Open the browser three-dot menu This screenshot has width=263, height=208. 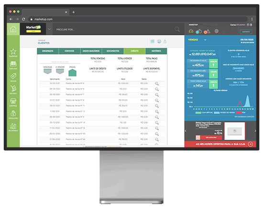252,19
